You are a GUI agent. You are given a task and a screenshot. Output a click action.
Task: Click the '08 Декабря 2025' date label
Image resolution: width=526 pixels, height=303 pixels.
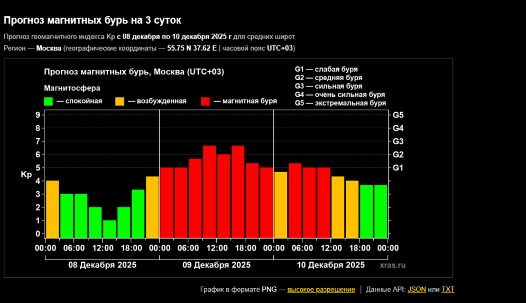(x=103, y=265)
